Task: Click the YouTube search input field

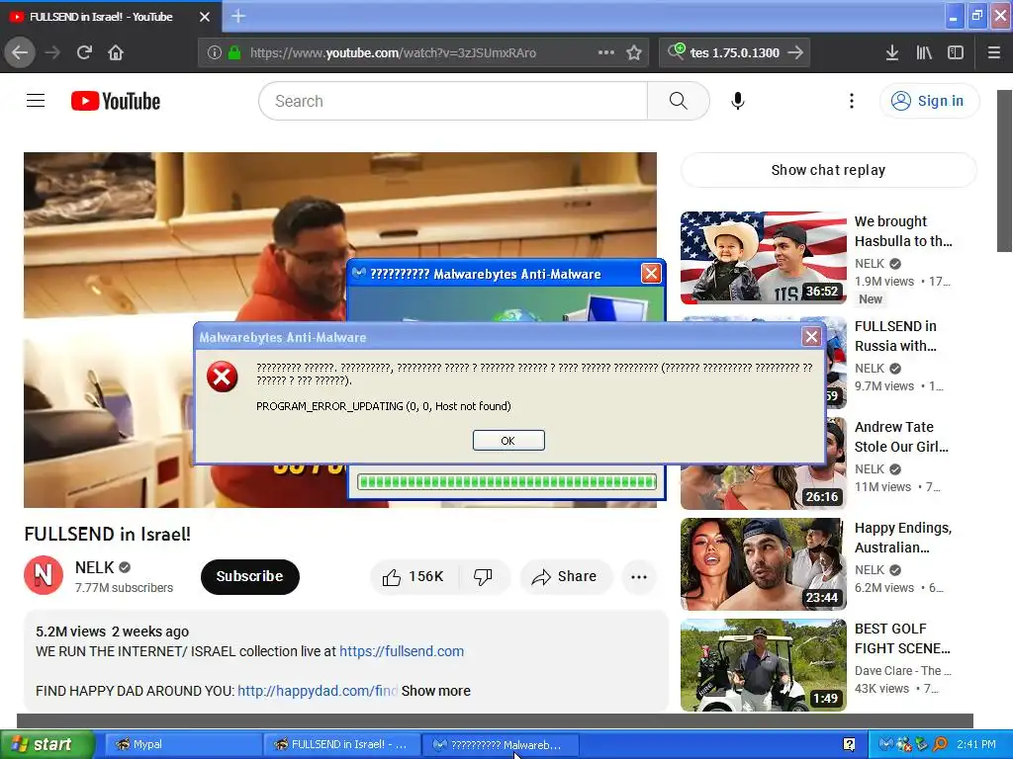Action: (453, 101)
